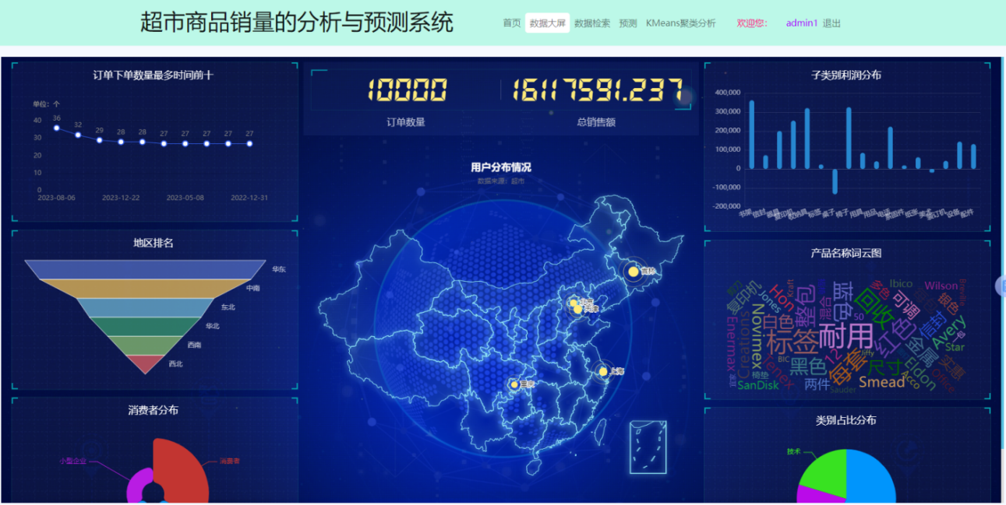The width and height of the screenshot is (1006, 505).
Task: Open the 首页 menu item
Action: [x=511, y=23]
